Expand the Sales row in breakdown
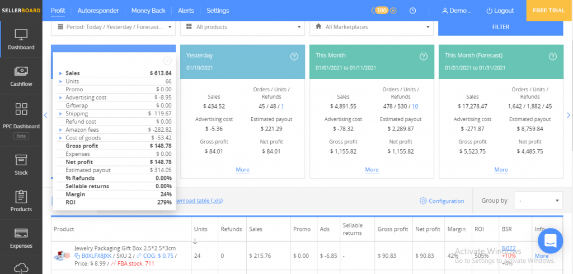 pos(60,73)
